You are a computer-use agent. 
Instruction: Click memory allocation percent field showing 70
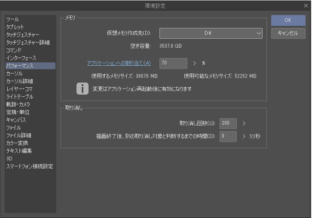(173, 63)
